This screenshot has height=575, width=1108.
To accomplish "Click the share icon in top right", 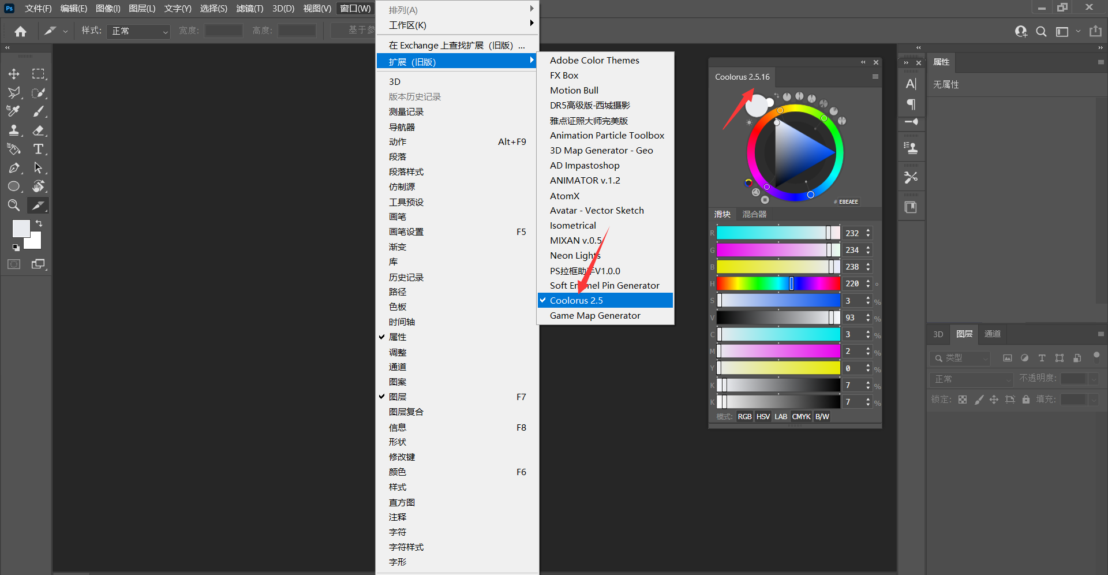I will coord(1095,31).
